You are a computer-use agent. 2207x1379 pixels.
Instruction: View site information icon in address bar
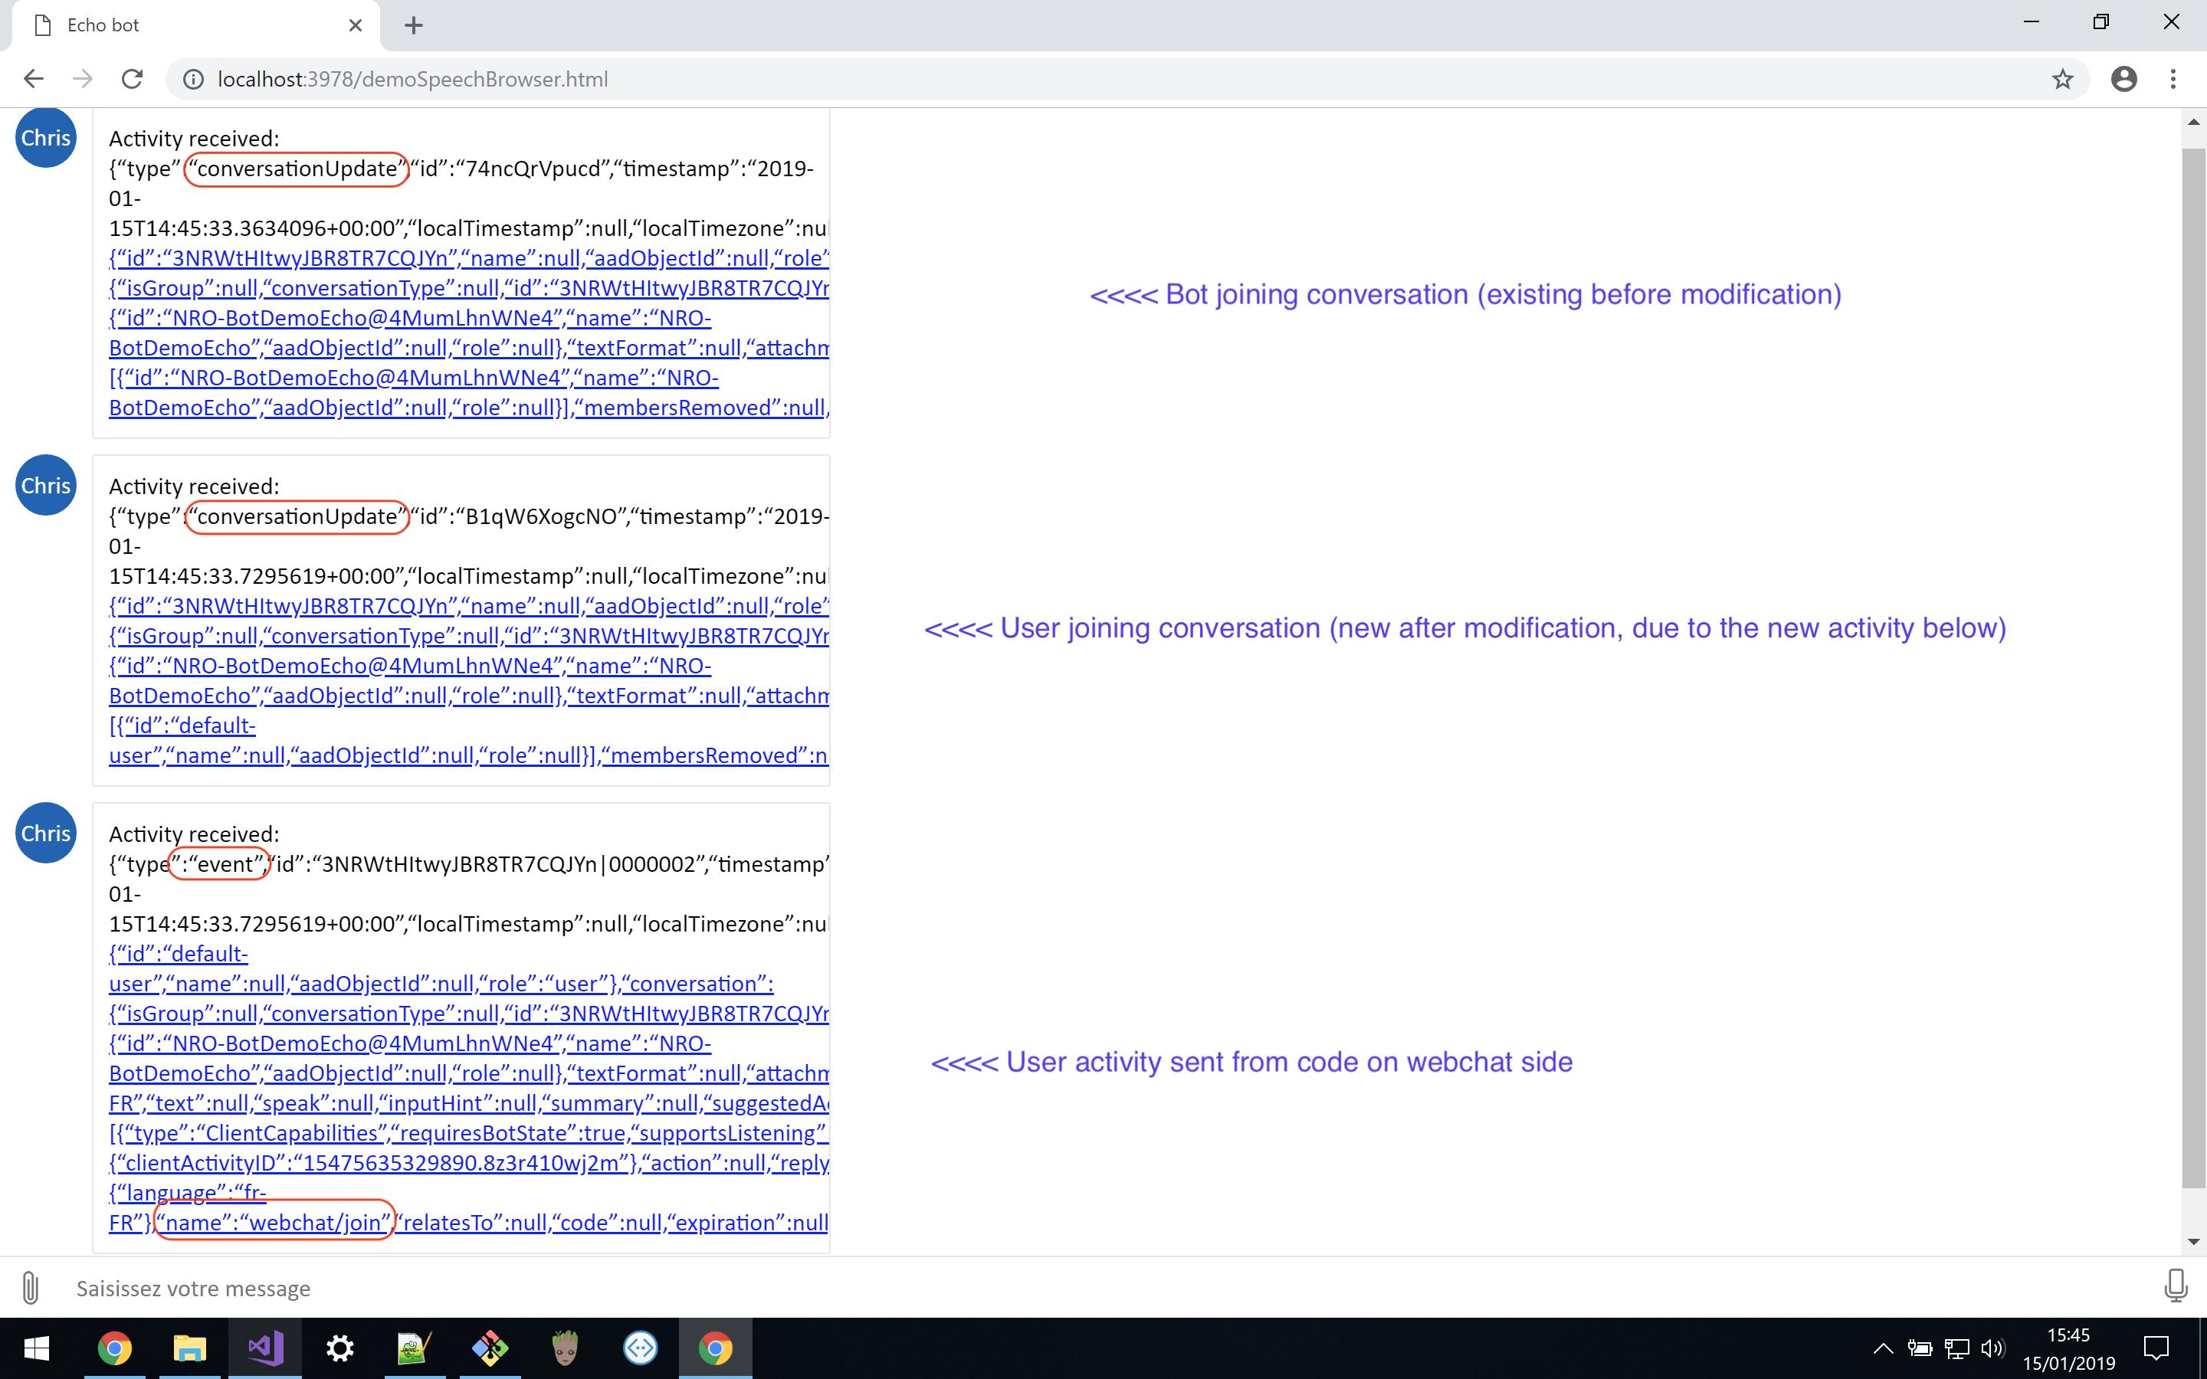tap(193, 80)
